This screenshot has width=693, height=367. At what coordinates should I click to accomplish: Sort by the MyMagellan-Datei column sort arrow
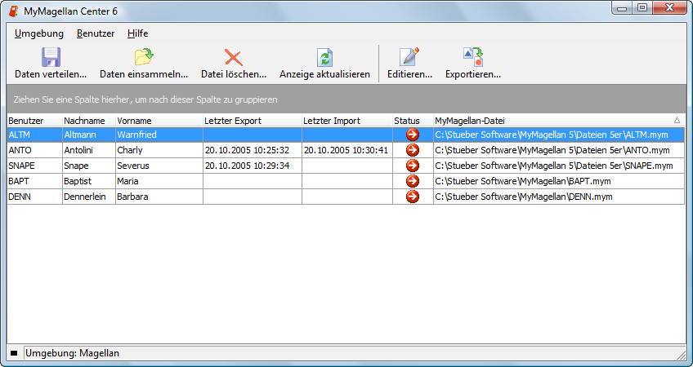point(677,121)
